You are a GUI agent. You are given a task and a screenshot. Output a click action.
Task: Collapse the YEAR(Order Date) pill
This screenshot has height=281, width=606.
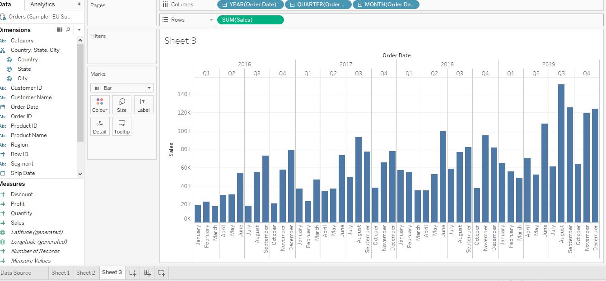point(224,5)
